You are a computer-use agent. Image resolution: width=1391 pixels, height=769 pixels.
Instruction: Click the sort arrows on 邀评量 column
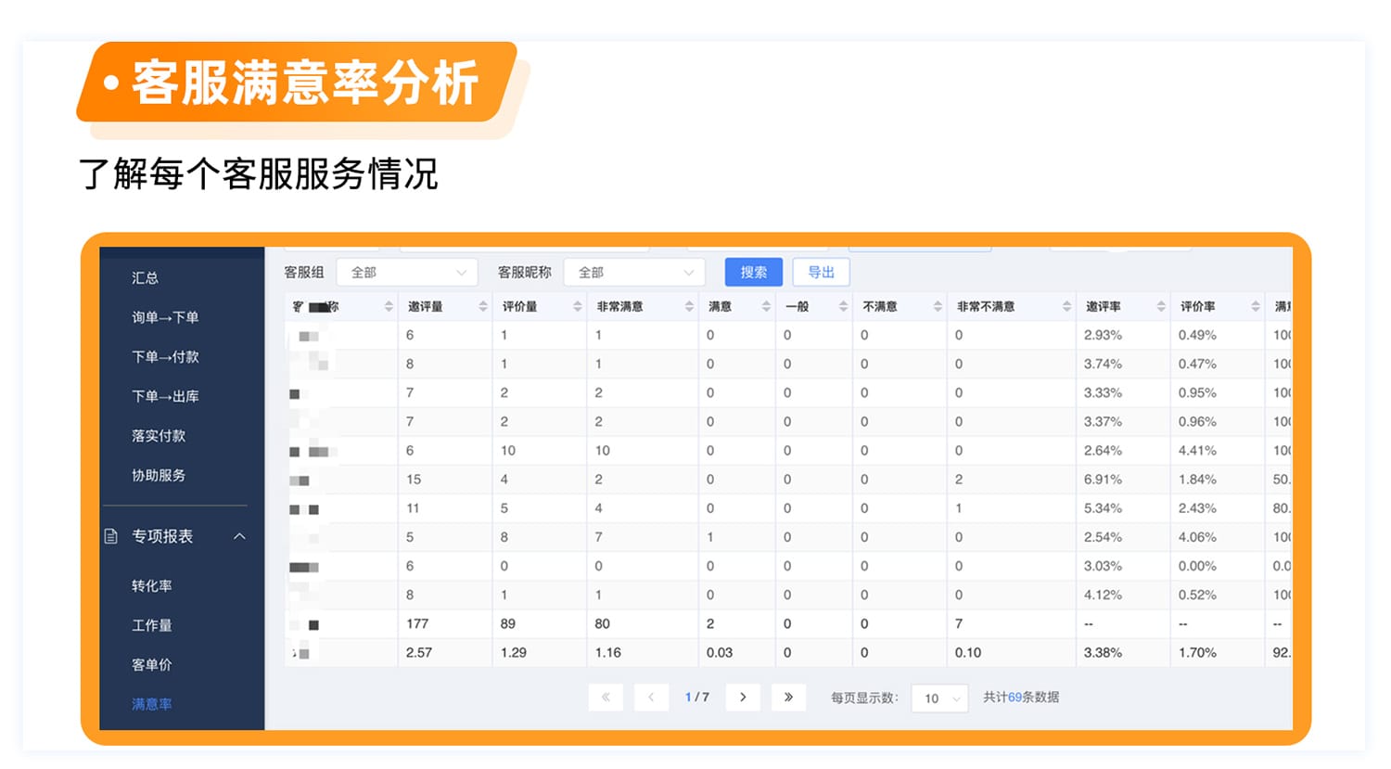click(x=483, y=306)
